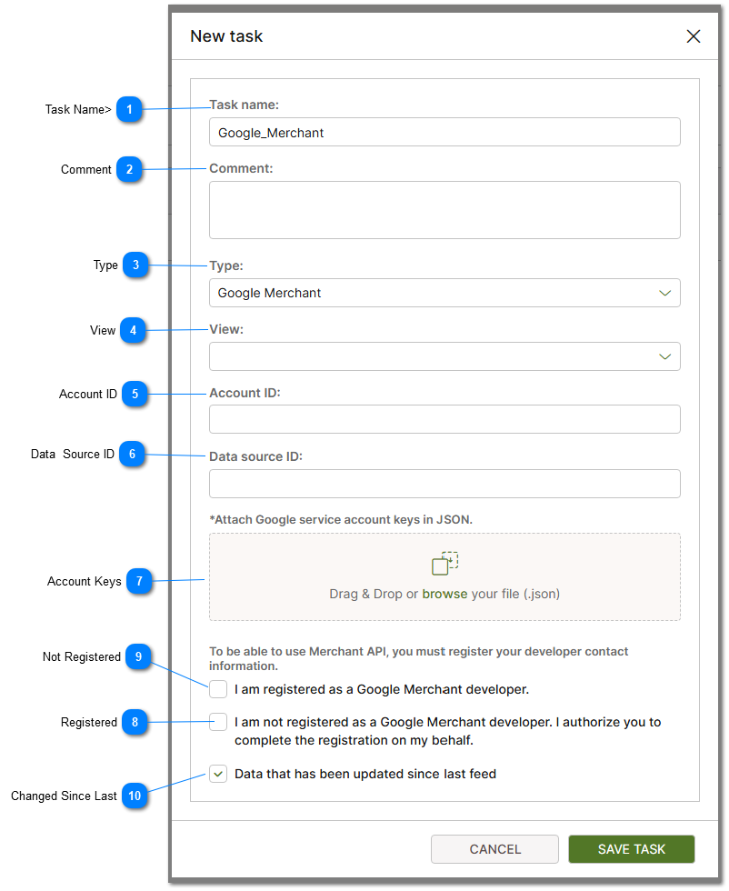
Task: Click the 'New task' dialog title
Action: click(x=226, y=36)
